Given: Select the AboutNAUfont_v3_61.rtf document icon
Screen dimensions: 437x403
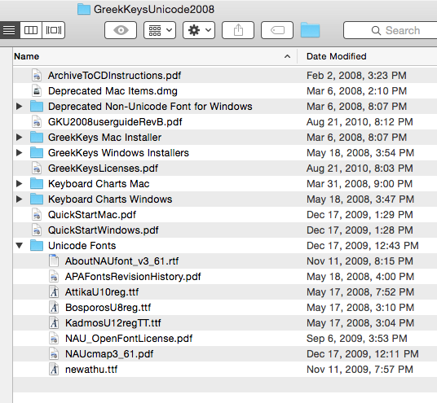Looking at the screenshot, I should [x=54, y=261].
